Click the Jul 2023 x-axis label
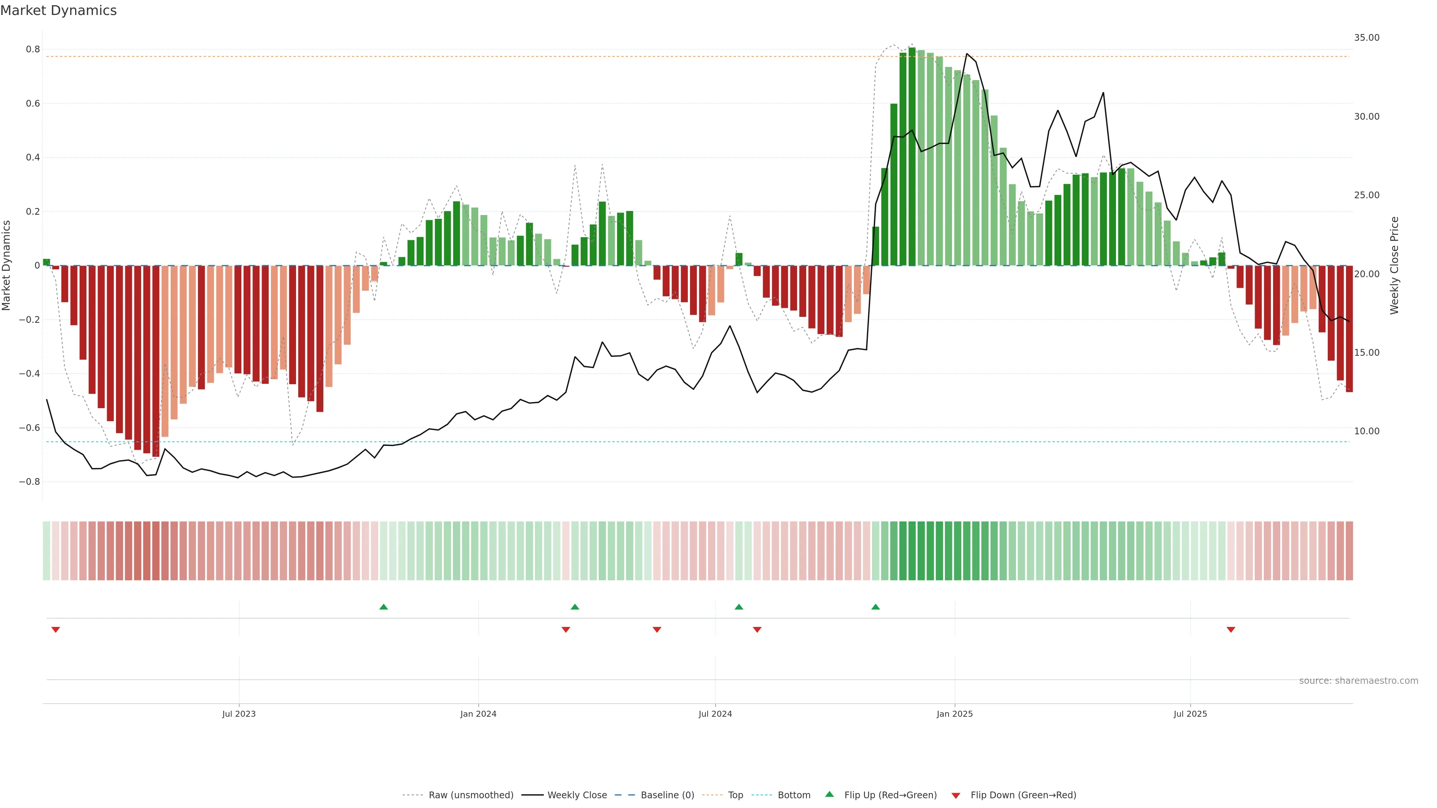 pyautogui.click(x=239, y=714)
